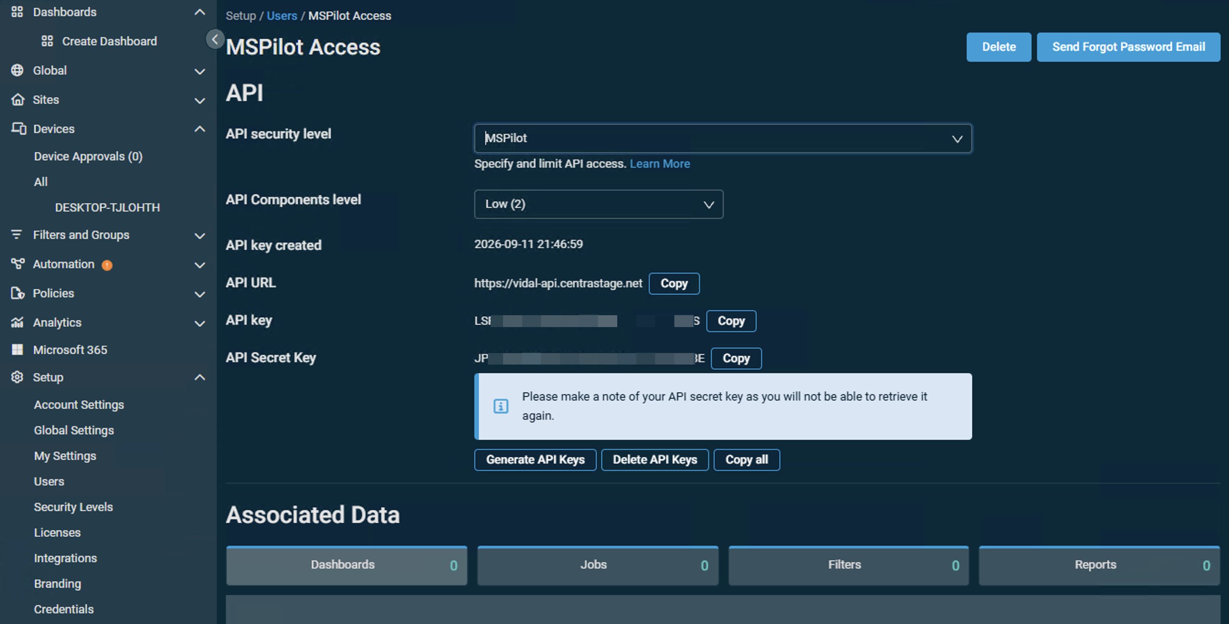
Task: Click Delete API Keys button
Action: point(655,460)
